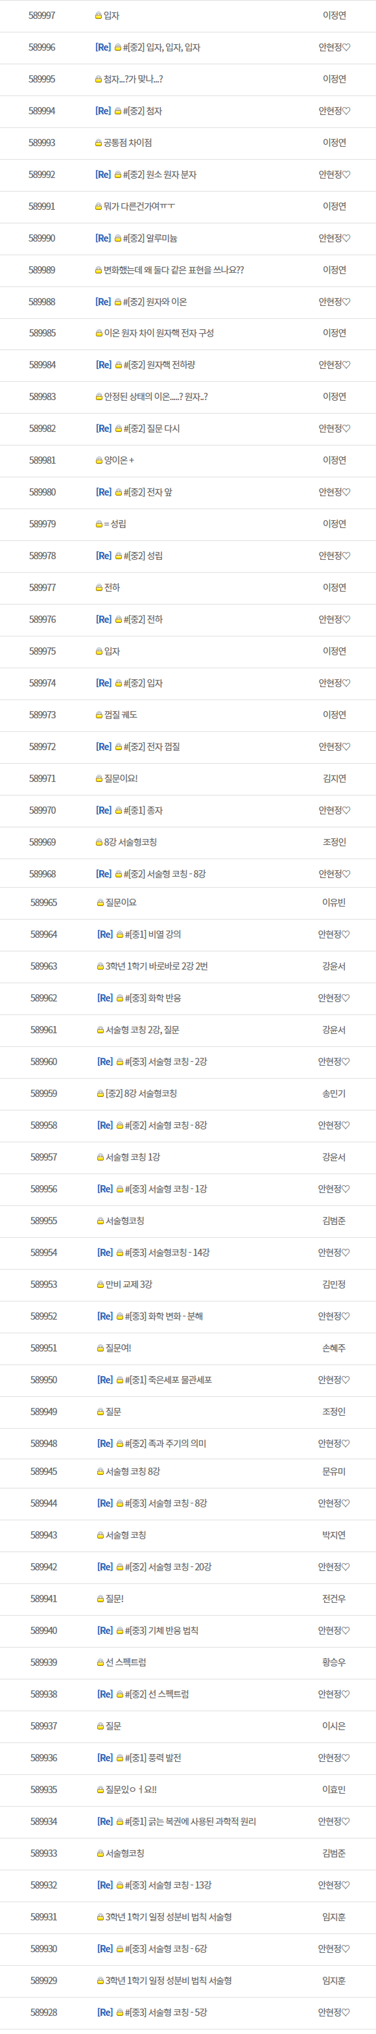Screen dimensions: 376x2034
Task: Open post 변화했는데 왜 둘다 같은 표현을 쓰나요??
Action: click(x=174, y=270)
